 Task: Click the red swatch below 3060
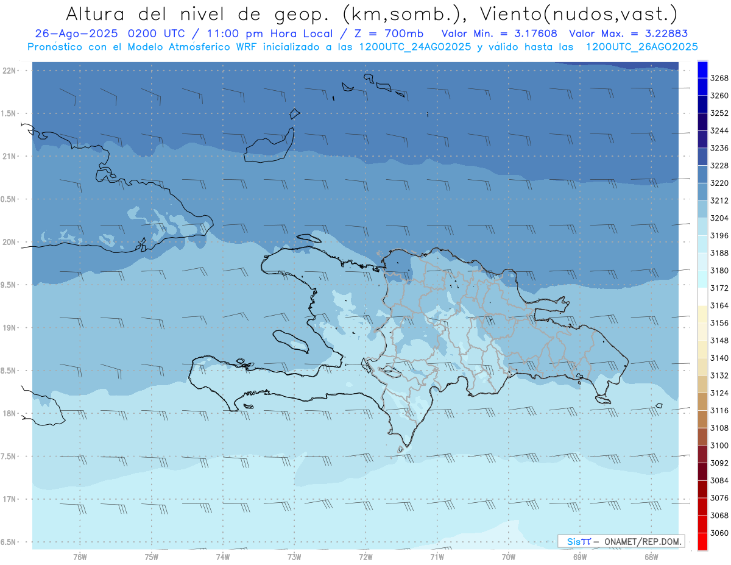click(x=702, y=541)
